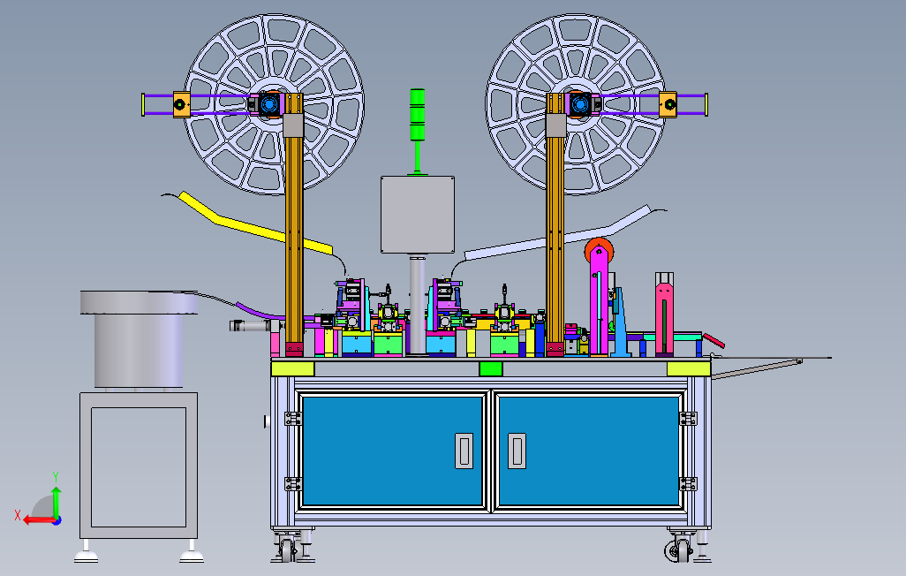Select the X axis arrow of the triad
The image size is (906, 576).
pyautogui.click(x=38, y=520)
